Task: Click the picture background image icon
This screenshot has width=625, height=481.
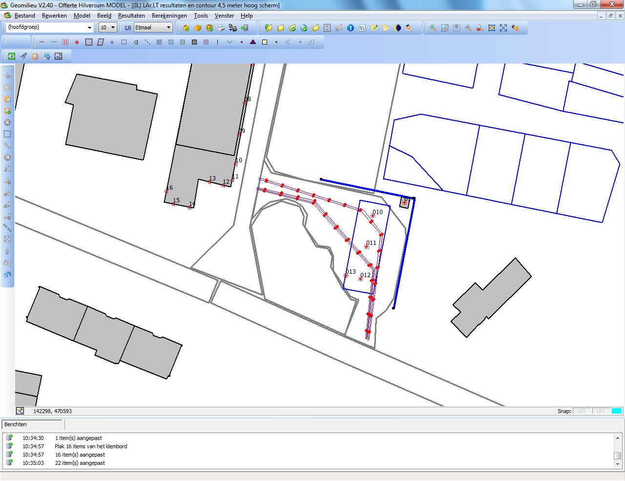Action: tap(58, 56)
